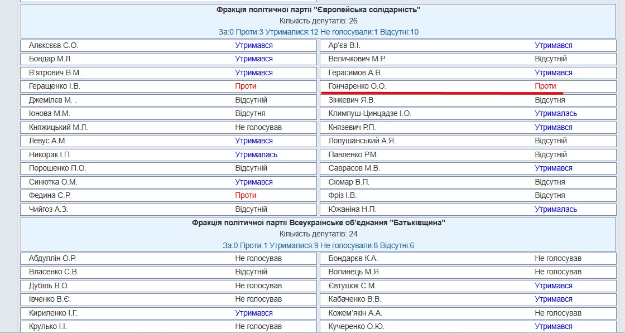Click the name Євтушок С.М.
625x334 pixels.
point(352,286)
